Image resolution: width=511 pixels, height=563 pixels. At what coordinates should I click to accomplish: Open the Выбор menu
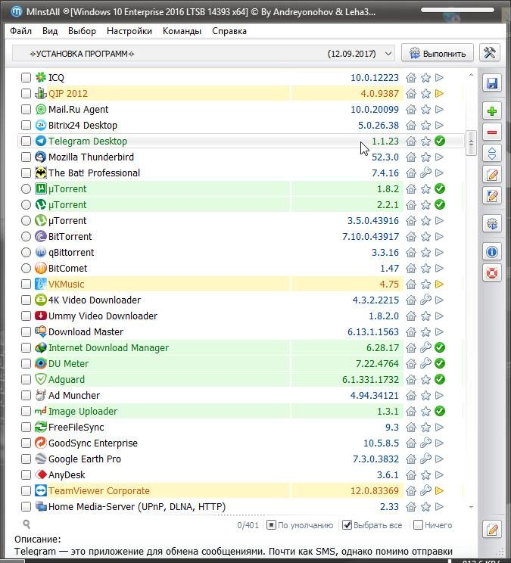[x=82, y=31]
